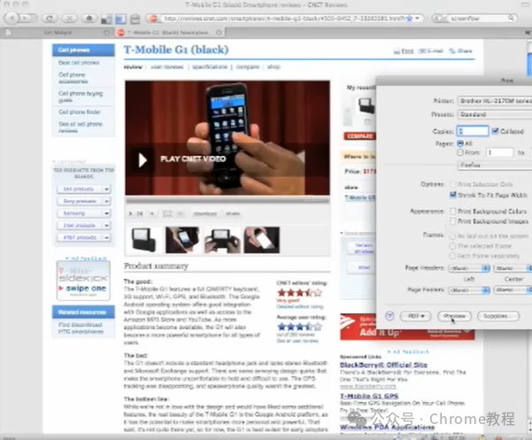Click the volume control under the video
The image size is (532, 440).
151,213
